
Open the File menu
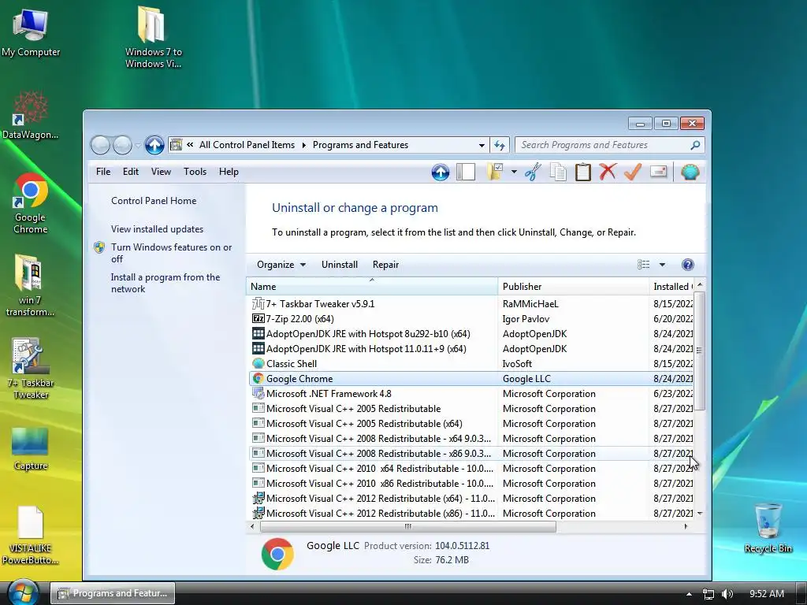[103, 172]
